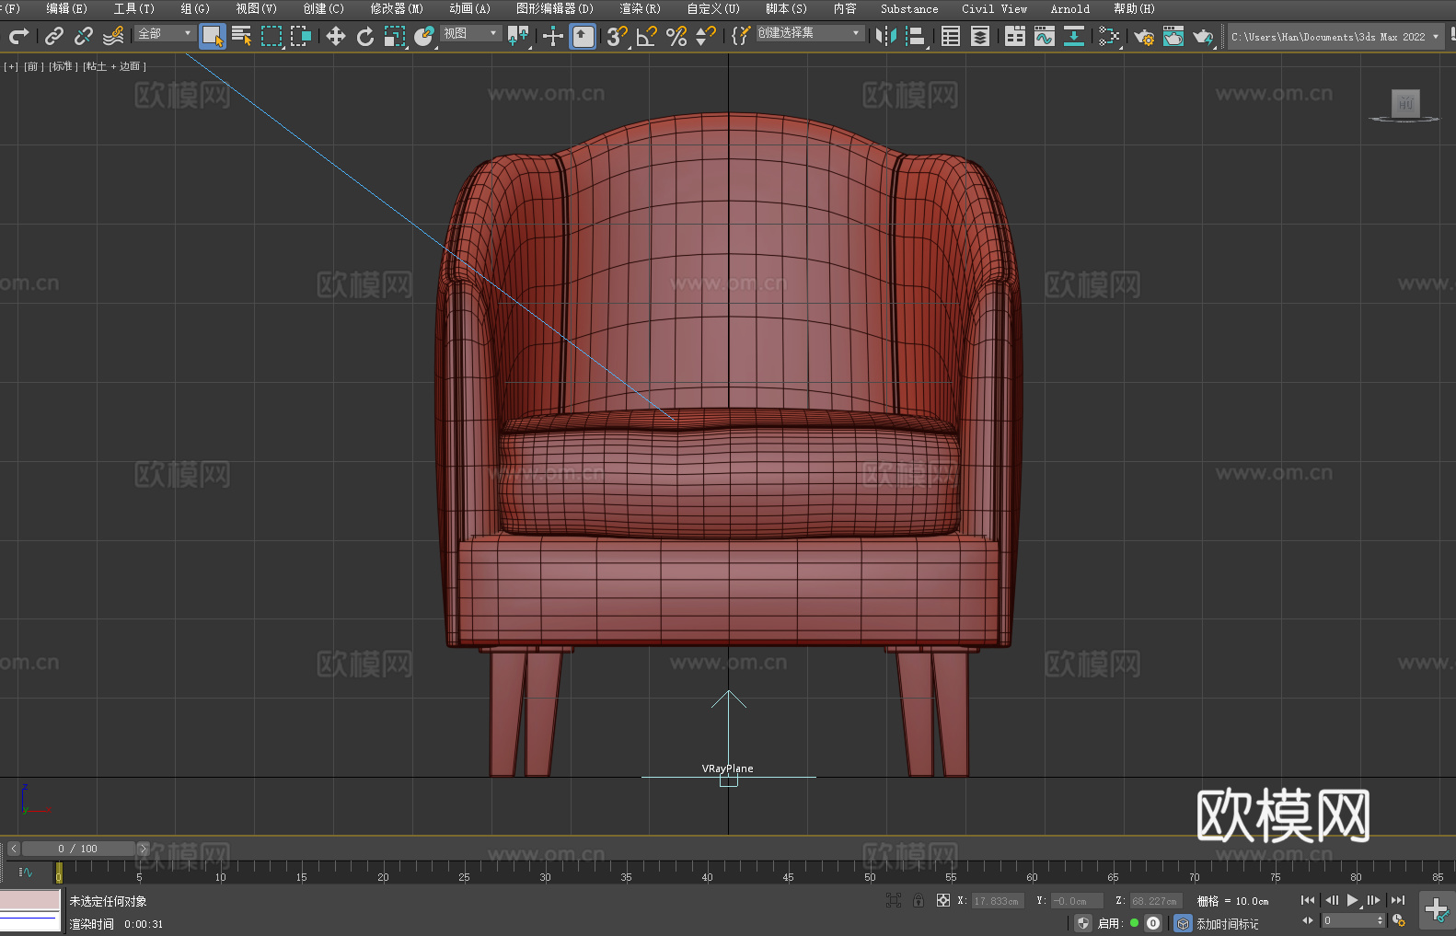Activate the Select Object tool
Screen dimensions: 1456x936
click(x=213, y=36)
